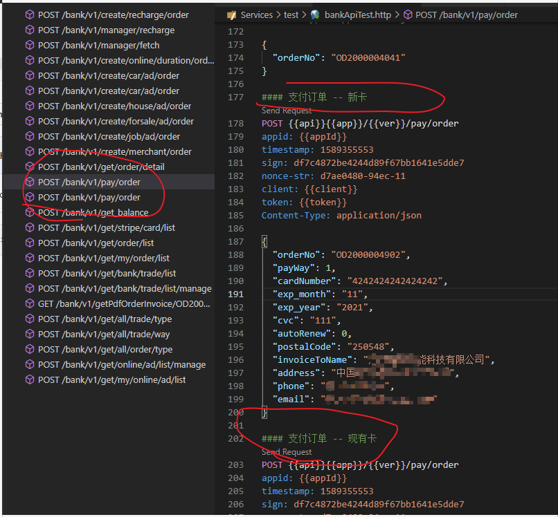Select Services in the breadcrumb bar
558x517 pixels.
[257, 14]
